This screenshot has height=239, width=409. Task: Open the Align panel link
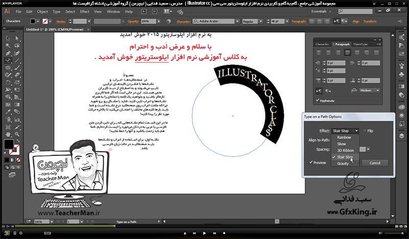[x=356, y=21]
